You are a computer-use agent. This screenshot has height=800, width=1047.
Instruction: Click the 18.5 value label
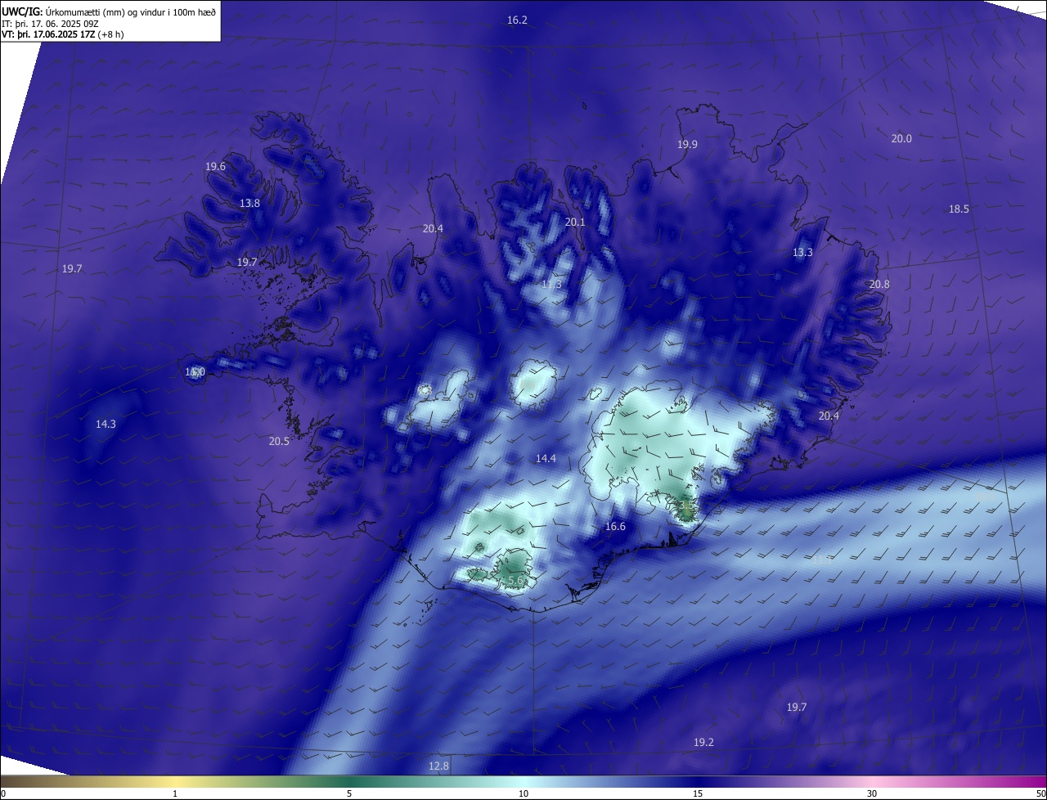pos(959,209)
